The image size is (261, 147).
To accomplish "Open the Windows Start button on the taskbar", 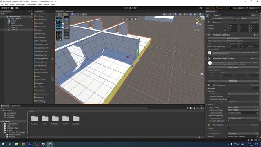I will coord(3,144).
